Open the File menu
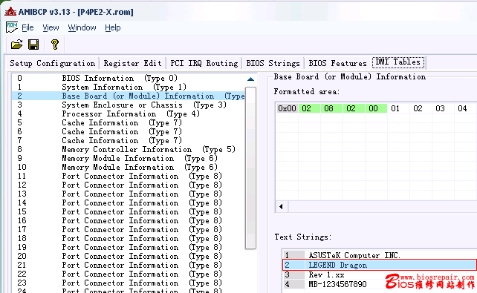The width and height of the screenshot is (477, 293). pos(27,27)
